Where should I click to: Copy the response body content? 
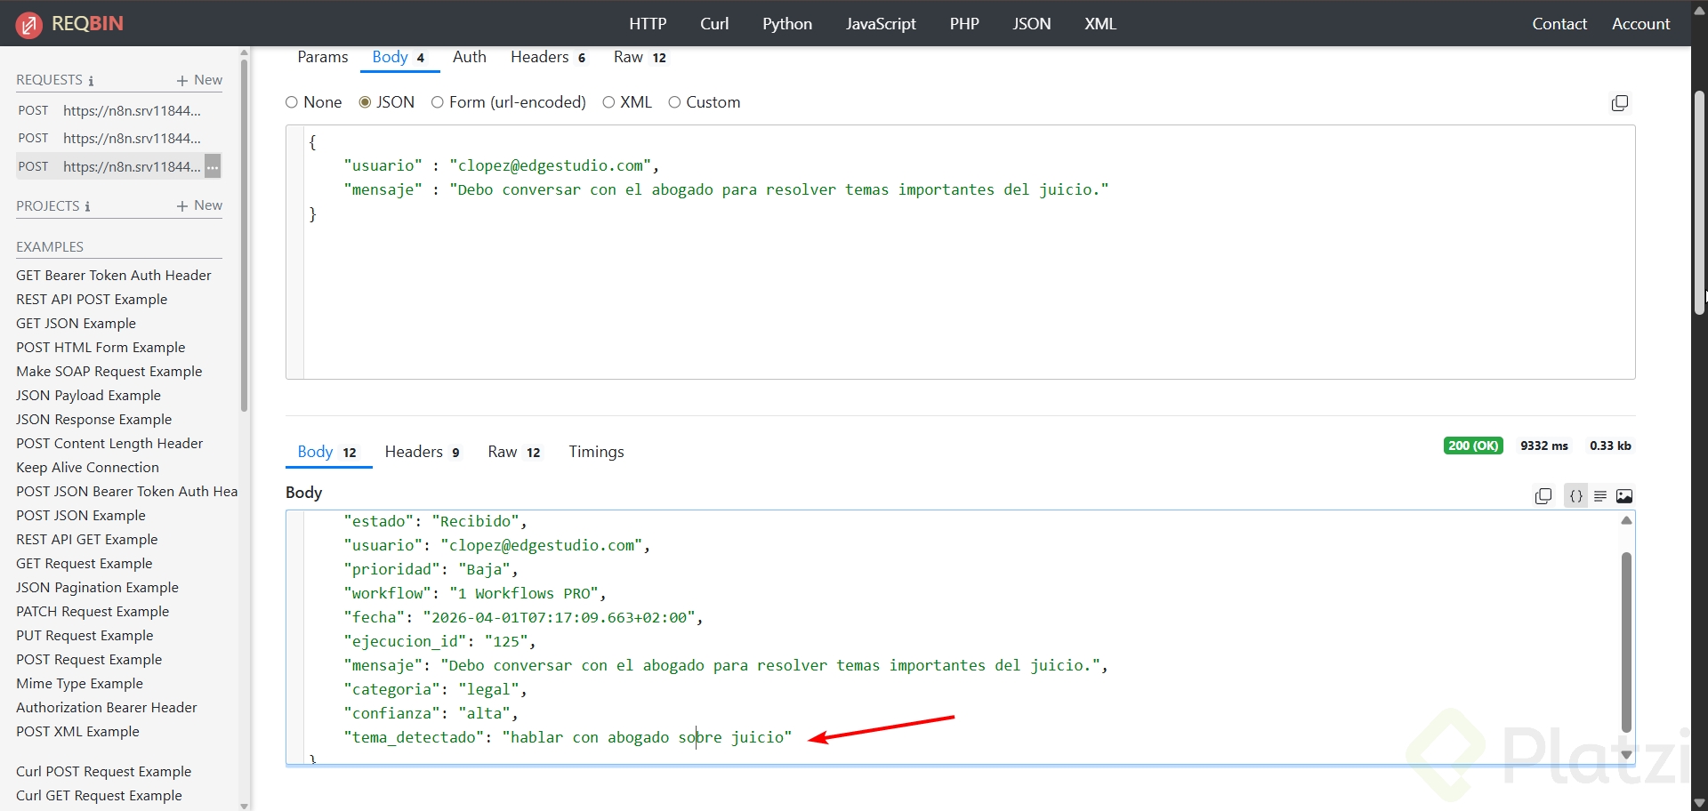tap(1543, 496)
